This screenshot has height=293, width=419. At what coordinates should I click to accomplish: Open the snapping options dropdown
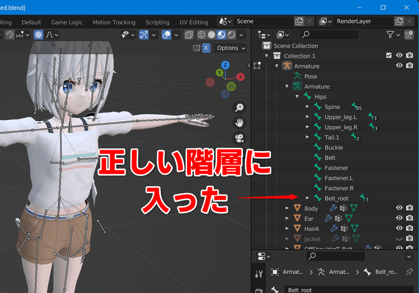coord(23,35)
